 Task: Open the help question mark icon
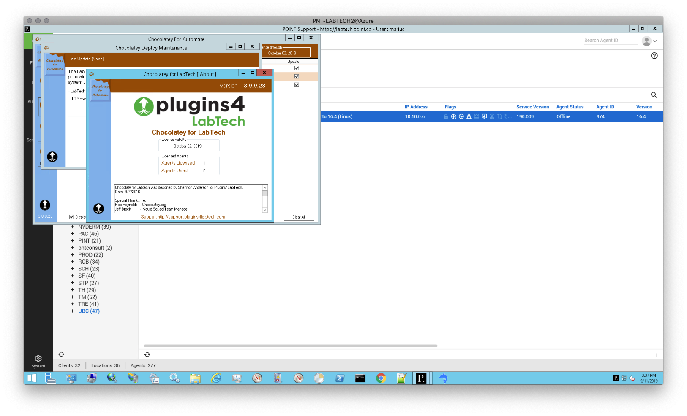coord(654,55)
